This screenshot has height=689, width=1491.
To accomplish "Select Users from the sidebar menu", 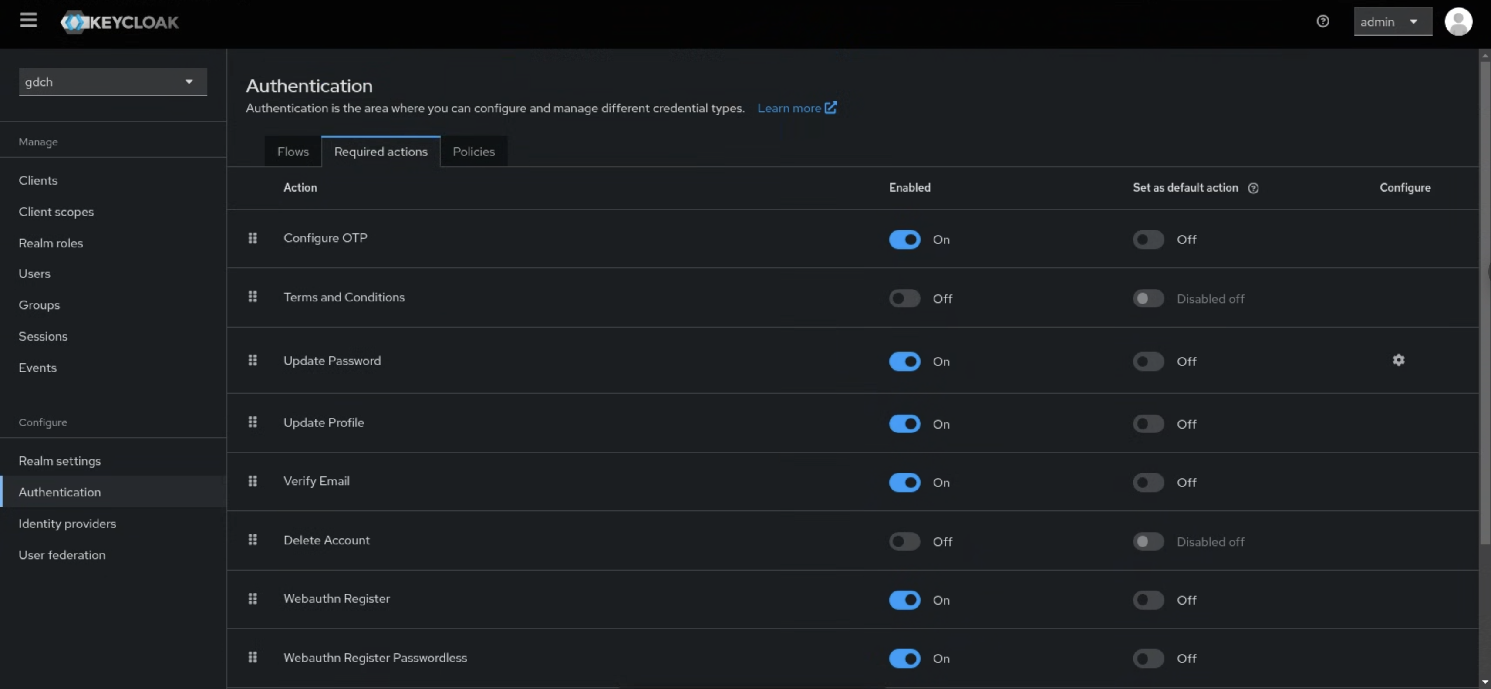I will (34, 273).
